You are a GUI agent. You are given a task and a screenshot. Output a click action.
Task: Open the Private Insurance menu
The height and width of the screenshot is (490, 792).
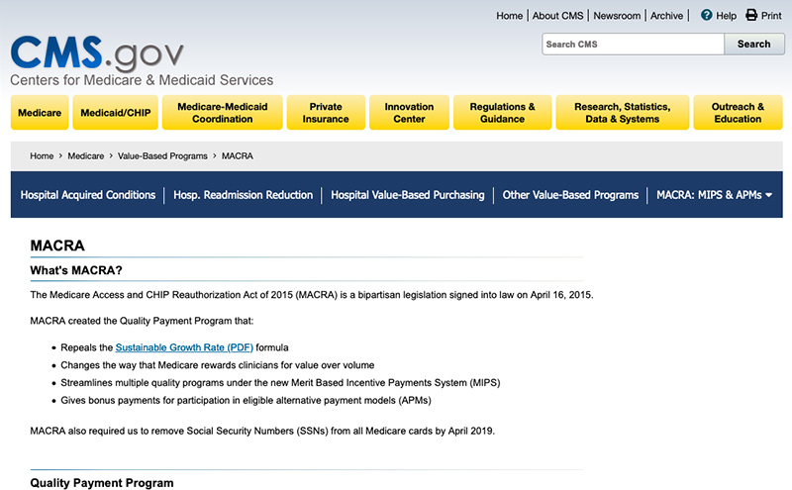click(x=326, y=113)
